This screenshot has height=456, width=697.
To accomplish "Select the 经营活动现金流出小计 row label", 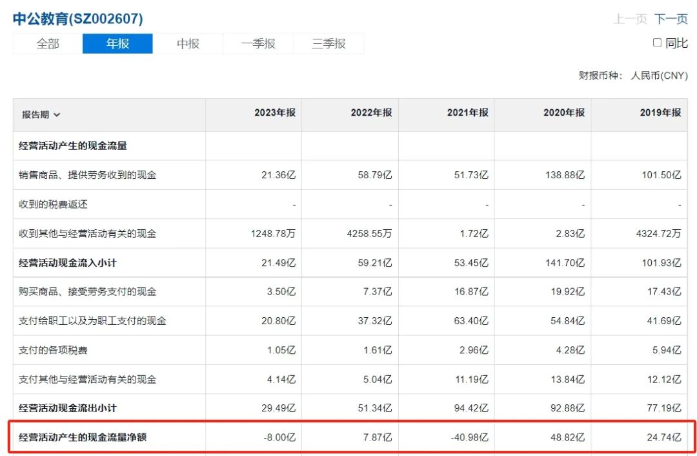I will [x=68, y=408].
